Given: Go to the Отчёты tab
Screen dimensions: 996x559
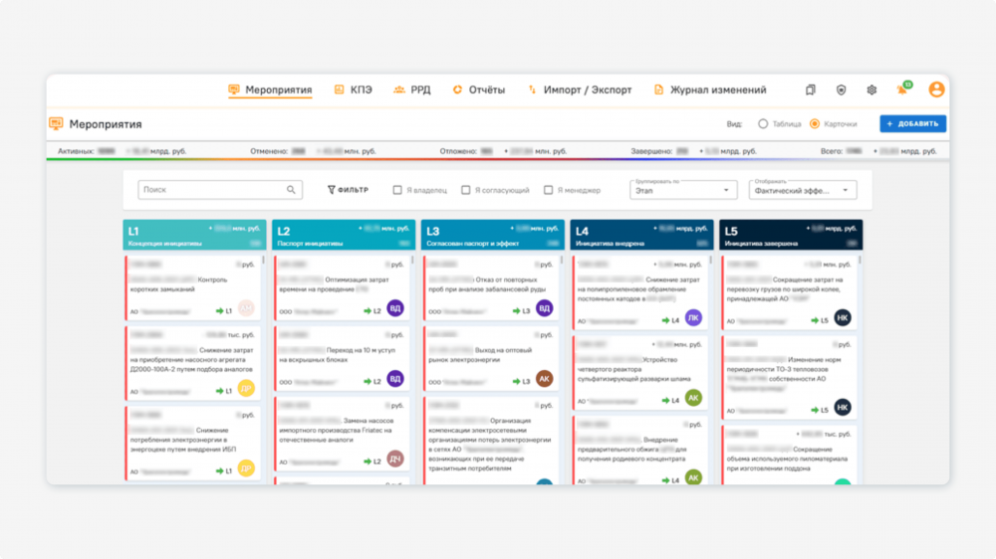Looking at the screenshot, I should [479, 91].
